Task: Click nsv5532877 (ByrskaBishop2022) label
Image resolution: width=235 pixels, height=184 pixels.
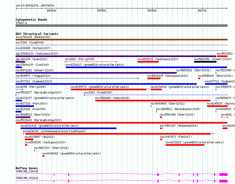Action: (x=39, y=92)
